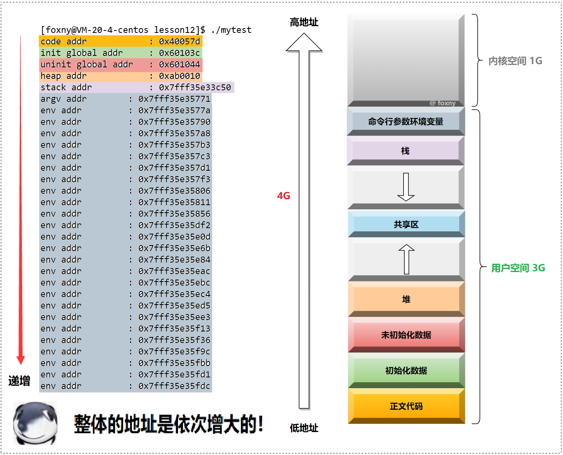Click the red 4G label

pos(283,196)
